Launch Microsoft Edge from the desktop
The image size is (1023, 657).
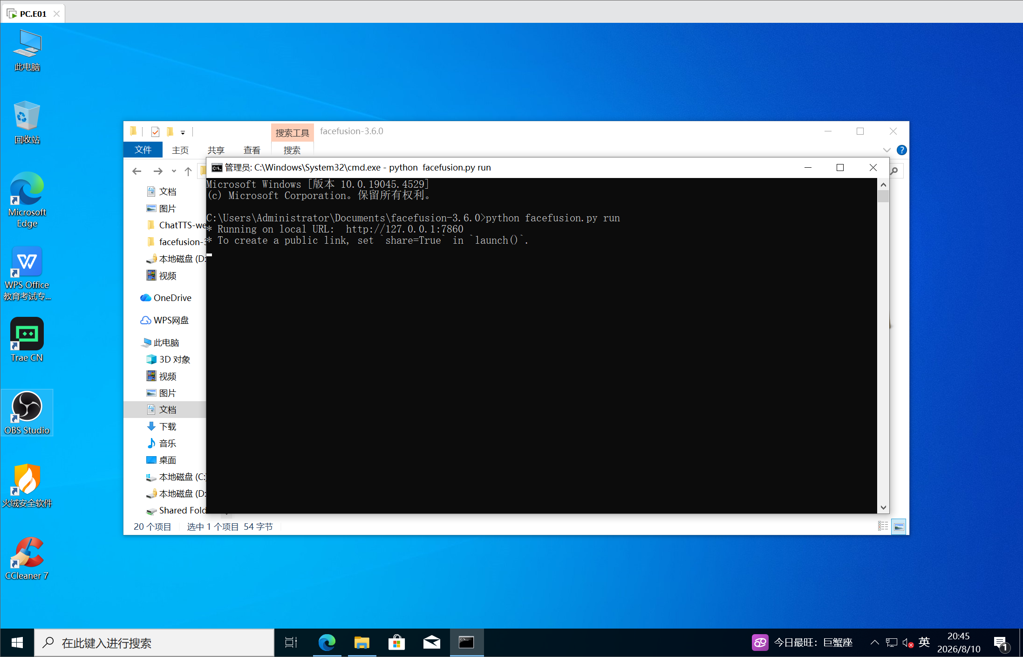[x=27, y=200]
